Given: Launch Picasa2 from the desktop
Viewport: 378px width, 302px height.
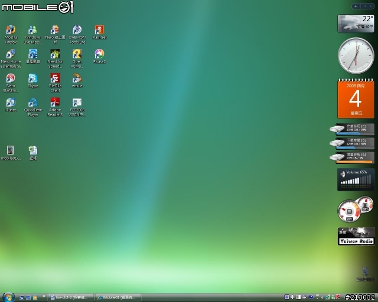Looking at the screenshot, I should pyautogui.click(x=99, y=57).
